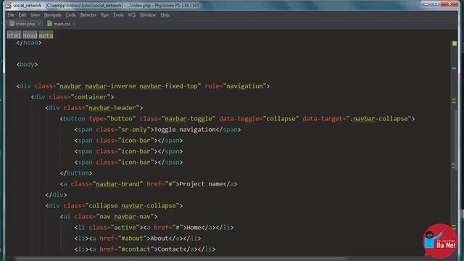Click the class="navbar-brand" attribute

coord(107,184)
